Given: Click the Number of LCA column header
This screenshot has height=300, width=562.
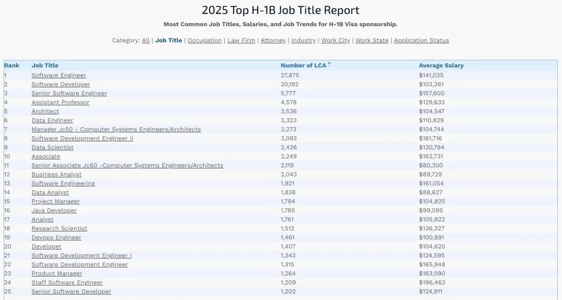Looking at the screenshot, I should [303, 66].
